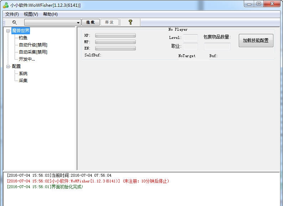Click the 包裹物品数量 input field
283x206 pixels.
click(x=217, y=46)
